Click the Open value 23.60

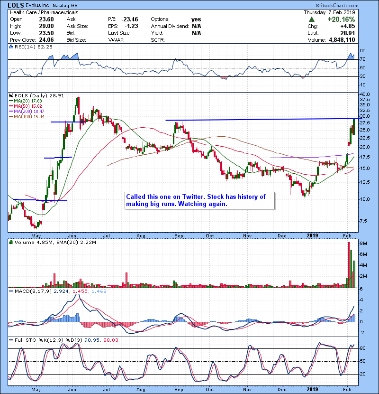(x=46, y=19)
